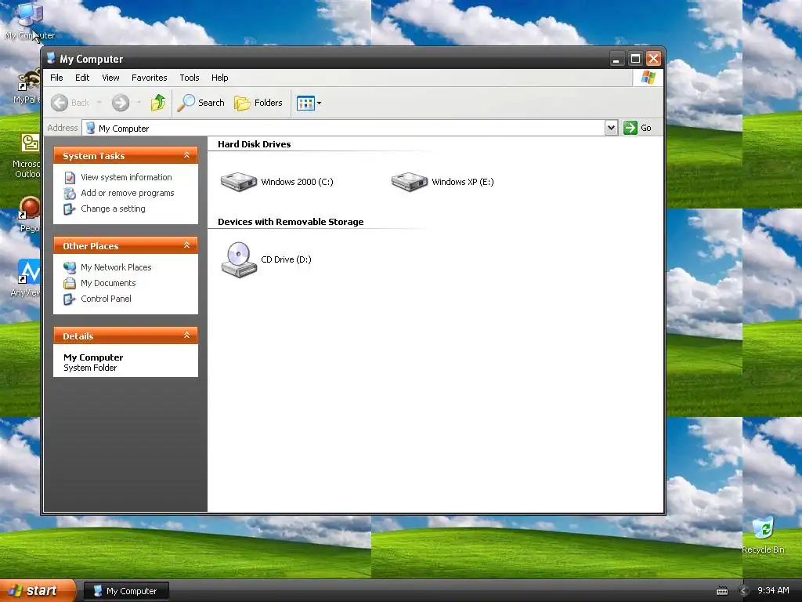
Task: Collapse the System Tasks panel
Action: tap(186, 155)
